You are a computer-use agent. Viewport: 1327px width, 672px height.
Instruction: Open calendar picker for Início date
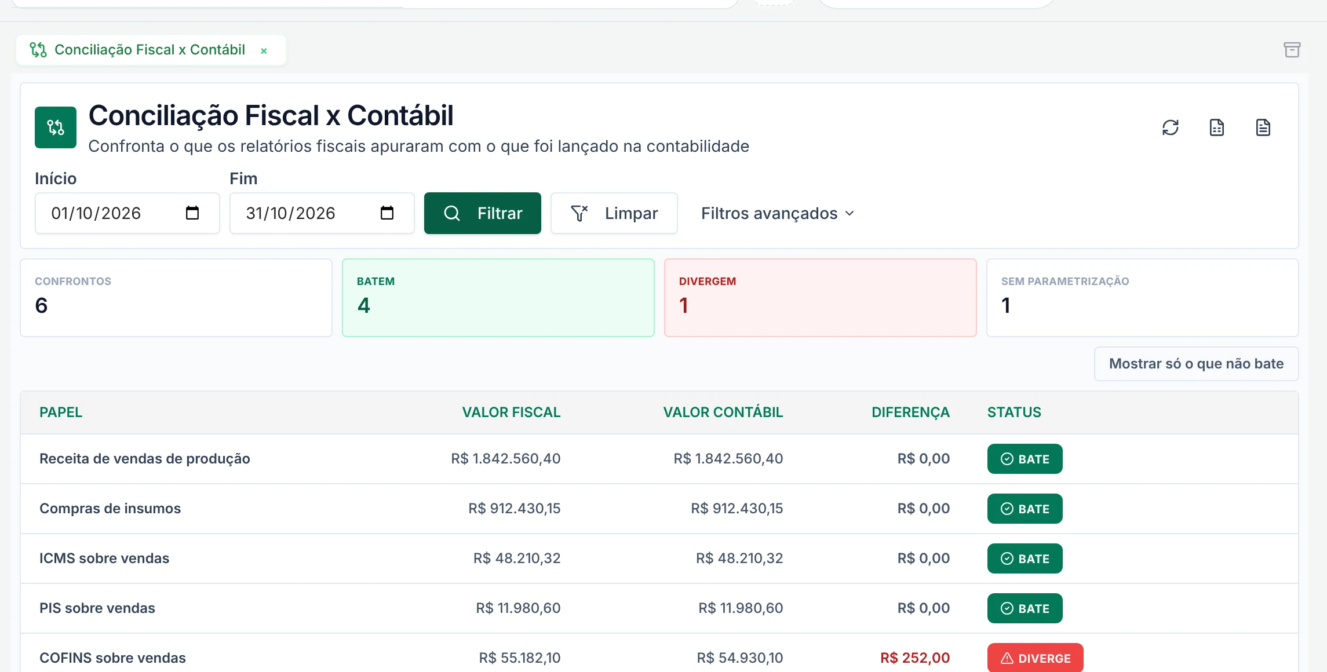[x=192, y=213]
